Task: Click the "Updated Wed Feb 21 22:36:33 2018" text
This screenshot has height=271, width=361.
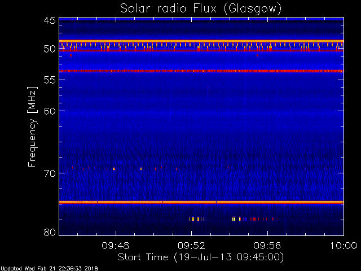Action: [x=49, y=269]
